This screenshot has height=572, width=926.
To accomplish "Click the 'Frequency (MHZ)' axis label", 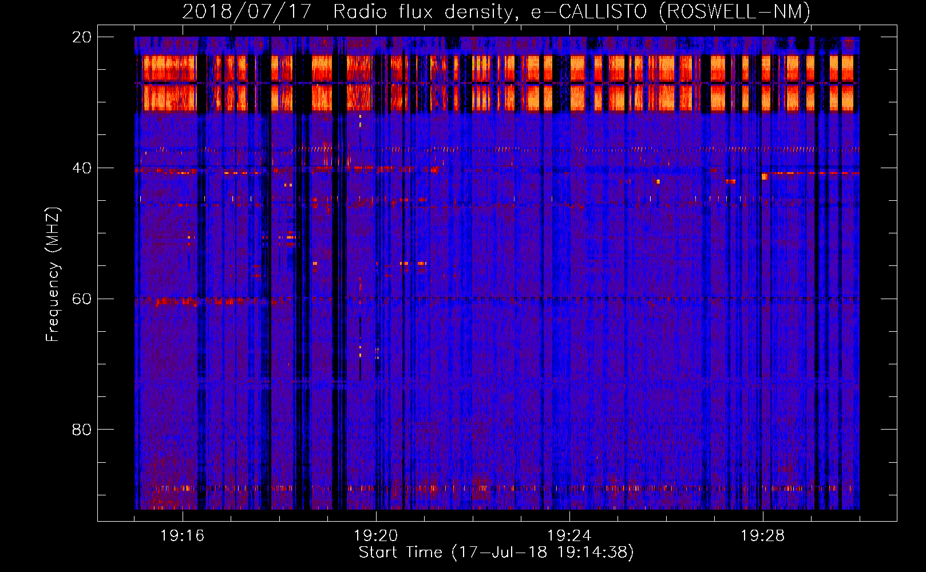I will 53,274.
